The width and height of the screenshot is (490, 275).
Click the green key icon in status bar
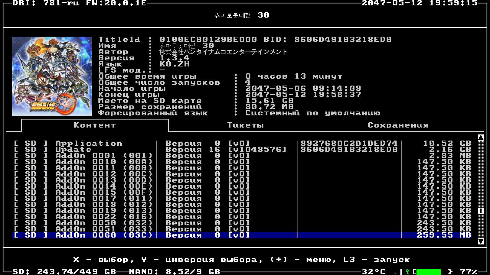(408, 272)
